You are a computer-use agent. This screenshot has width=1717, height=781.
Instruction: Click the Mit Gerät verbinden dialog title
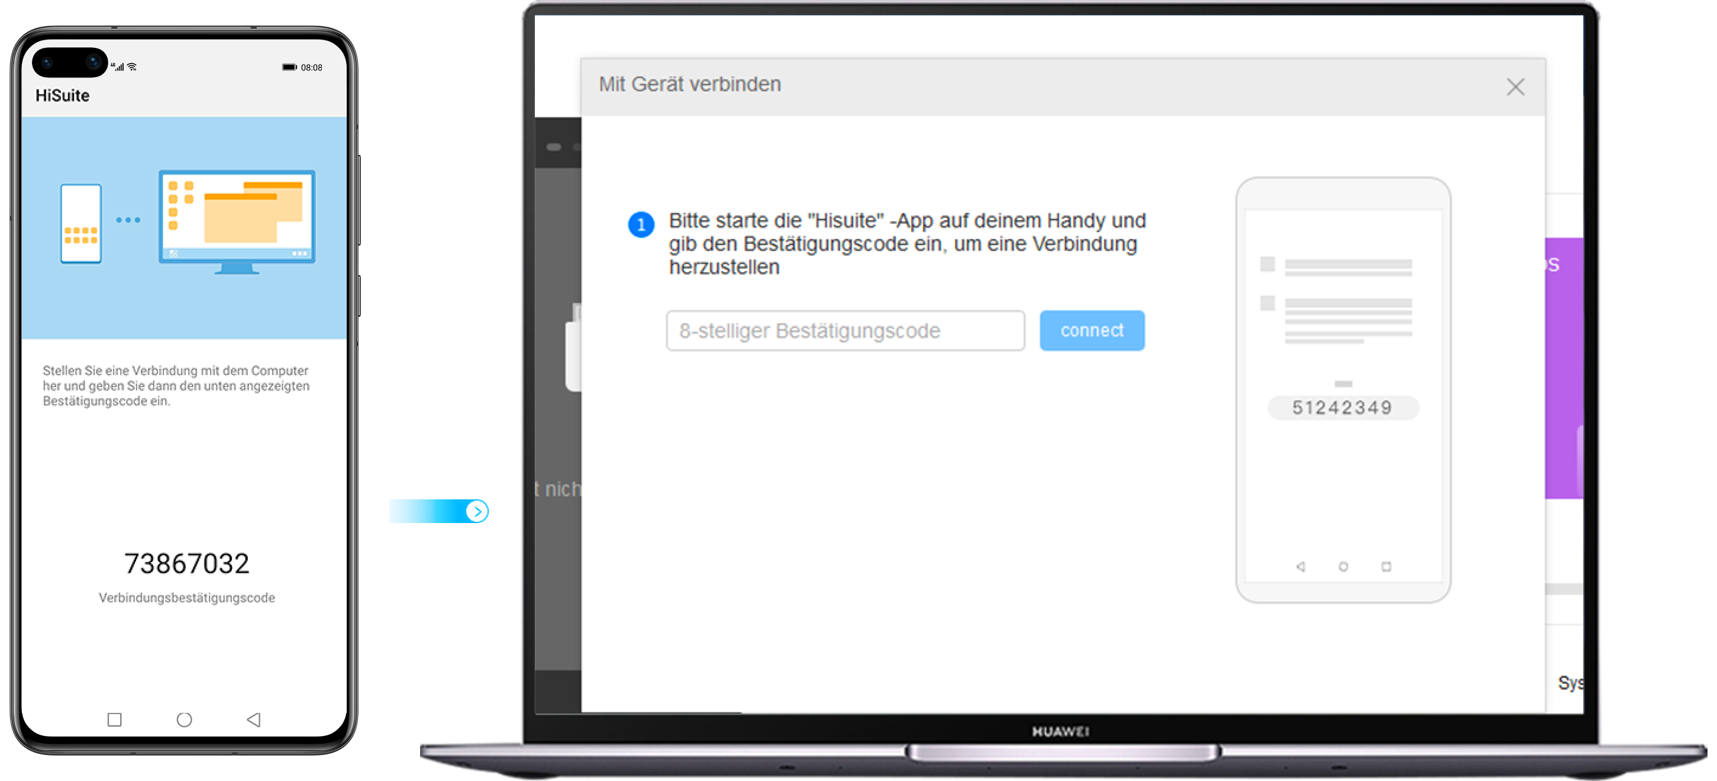coord(690,85)
